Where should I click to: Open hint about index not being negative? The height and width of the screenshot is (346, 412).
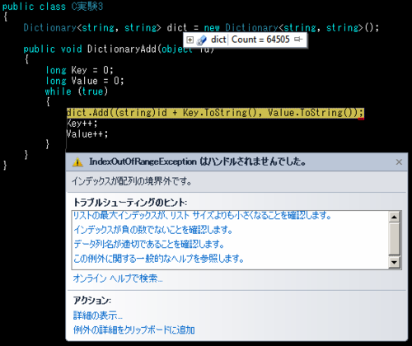point(153,230)
